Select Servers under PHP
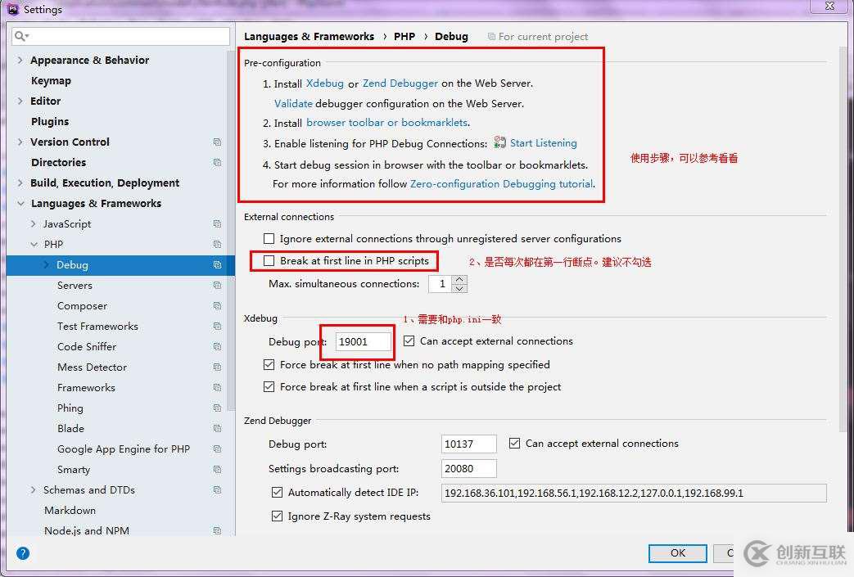The width and height of the screenshot is (854, 577). coord(75,286)
